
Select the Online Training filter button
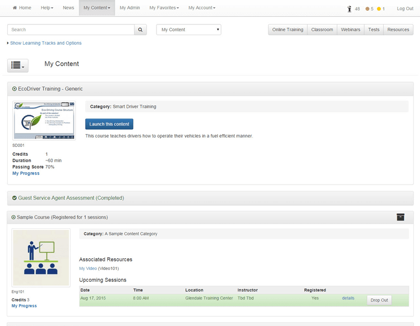(287, 30)
